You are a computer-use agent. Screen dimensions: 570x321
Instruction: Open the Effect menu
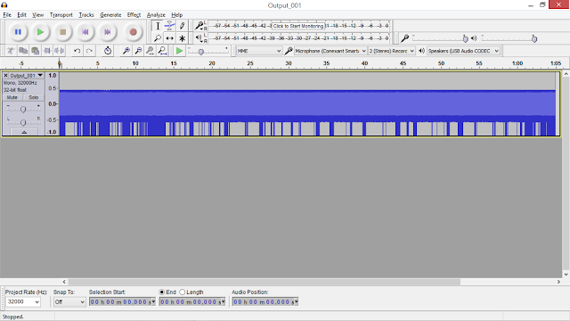[134, 15]
